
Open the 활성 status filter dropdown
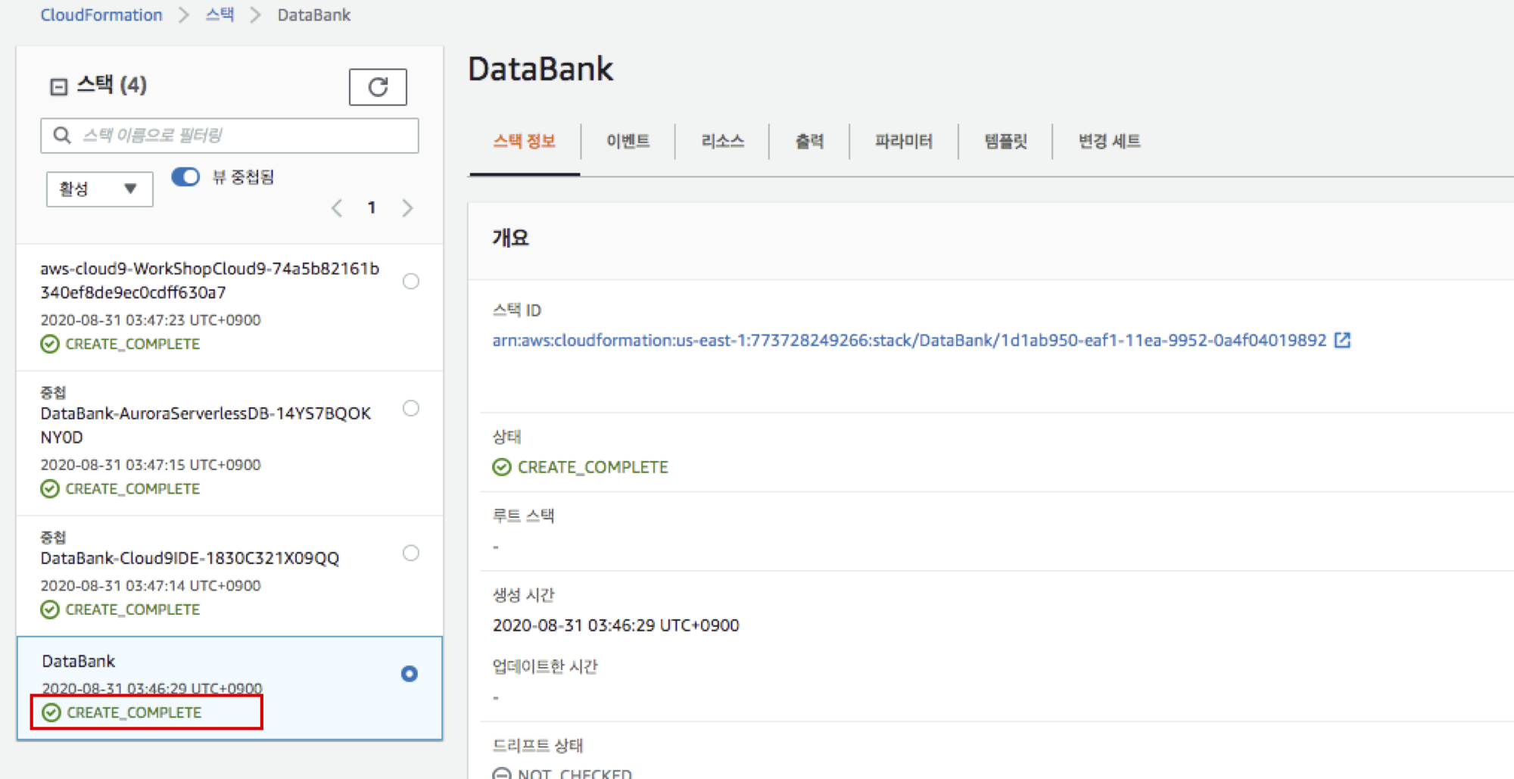[99, 189]
